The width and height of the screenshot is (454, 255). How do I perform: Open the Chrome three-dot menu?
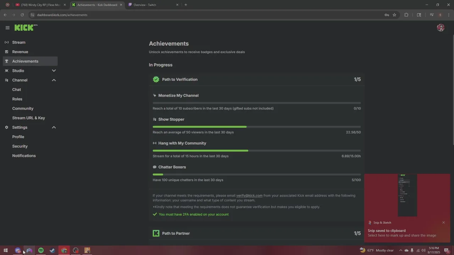coord(449,15)
